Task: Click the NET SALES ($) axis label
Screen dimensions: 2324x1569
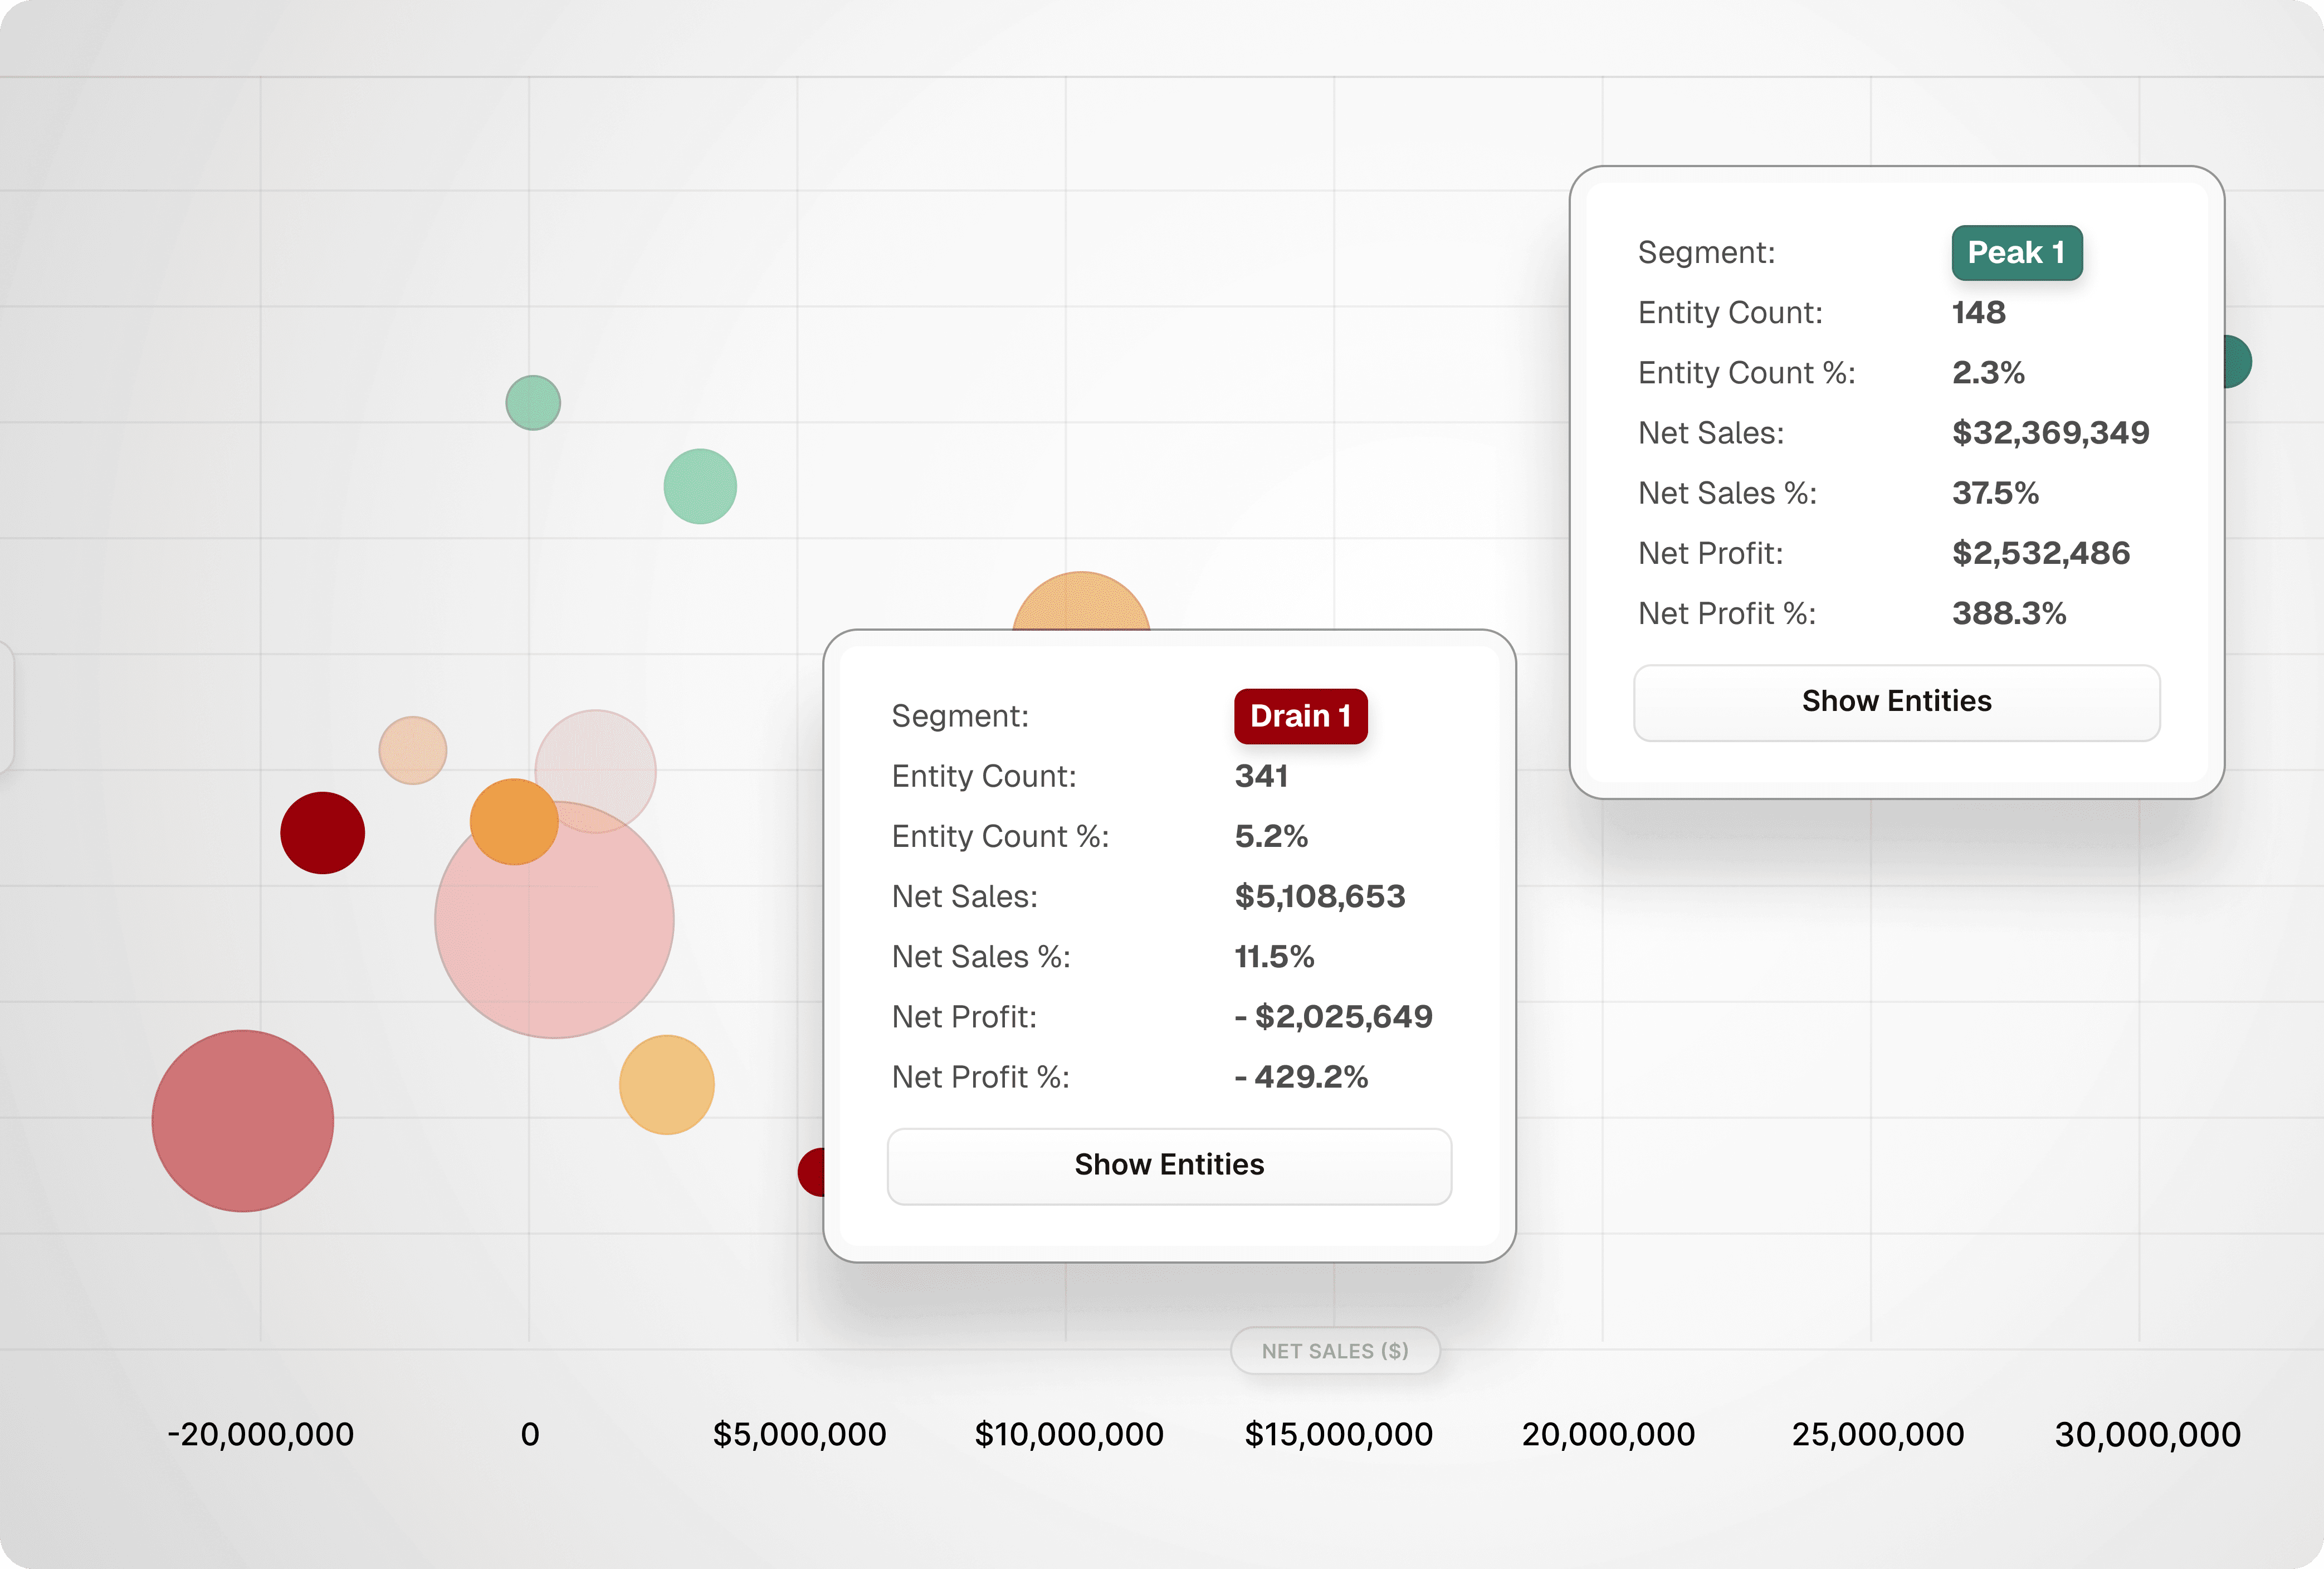Action: click(x=1334, y=1351)
